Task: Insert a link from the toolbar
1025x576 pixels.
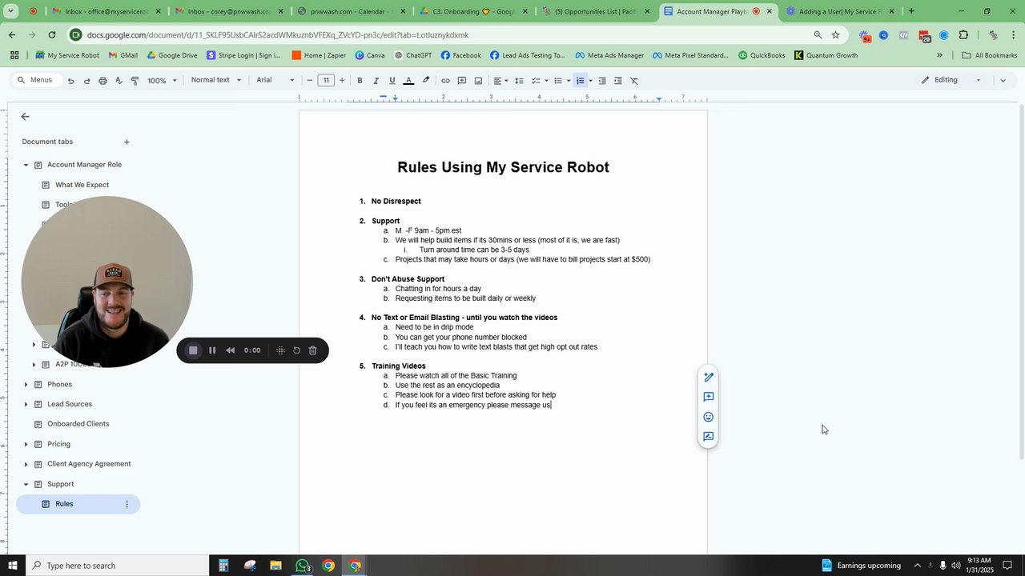Action: click(x=445, y=81)
